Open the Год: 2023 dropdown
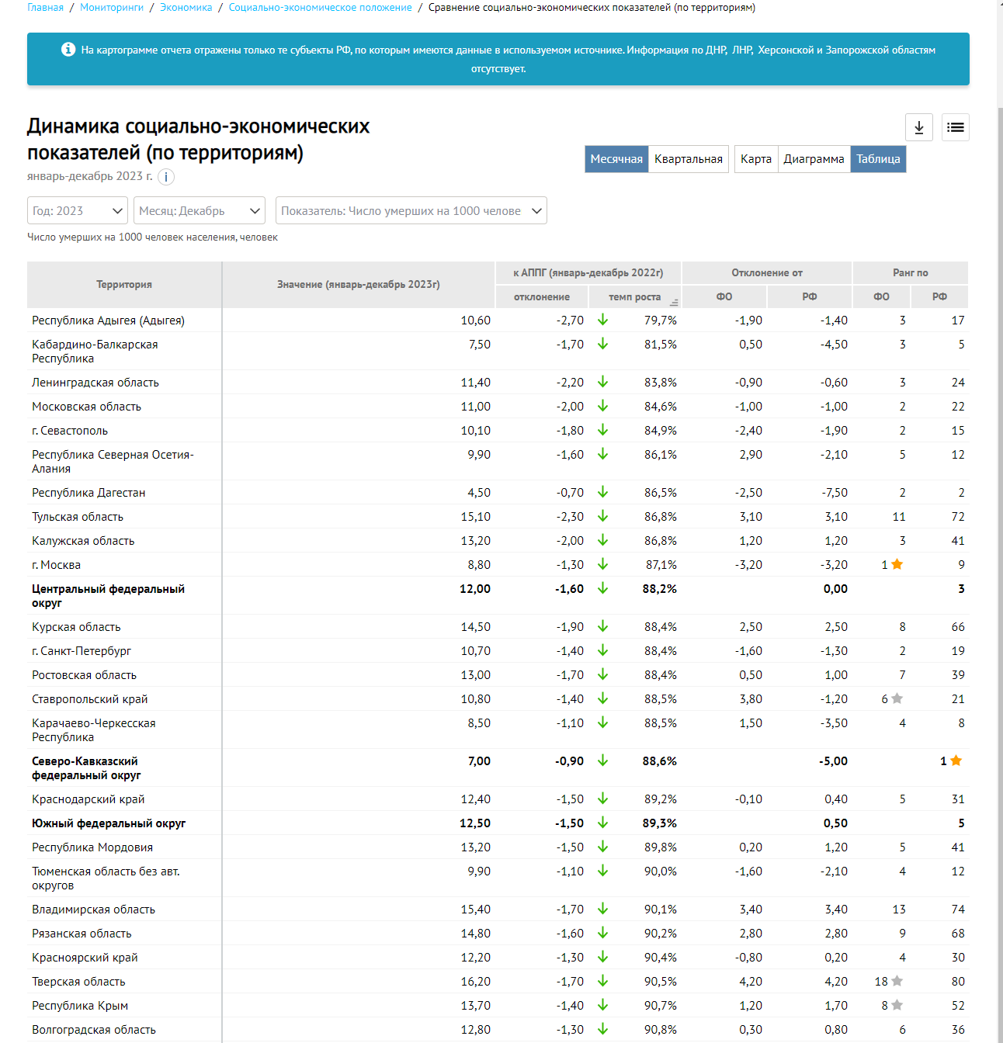 pyautogui.click(x=78, y=211)
